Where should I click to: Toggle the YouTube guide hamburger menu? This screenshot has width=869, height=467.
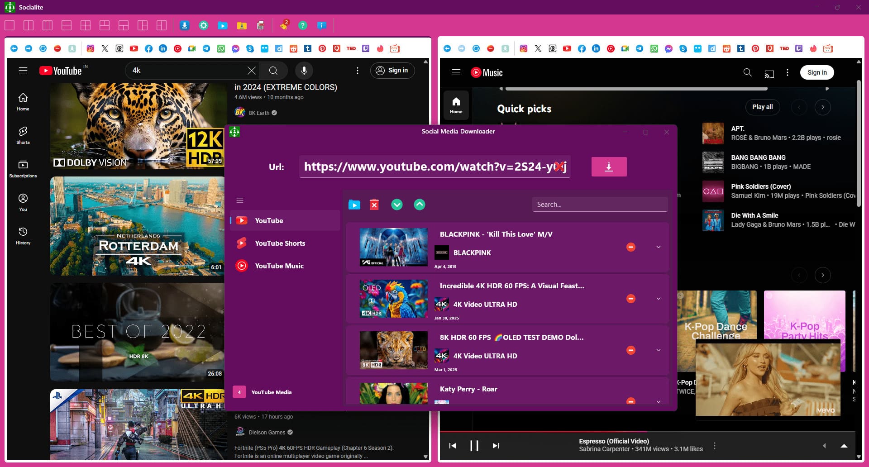23,71
